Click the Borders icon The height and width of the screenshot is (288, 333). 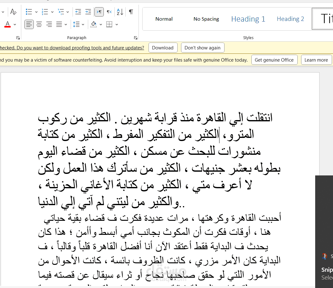(109, 24)
